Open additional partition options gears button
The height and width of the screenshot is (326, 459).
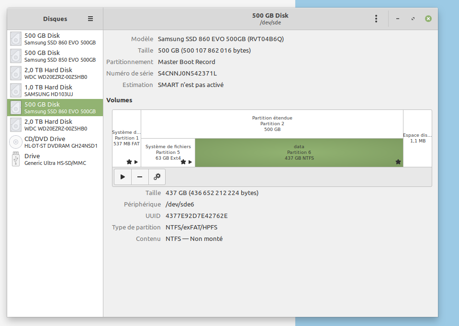[157, 176]
